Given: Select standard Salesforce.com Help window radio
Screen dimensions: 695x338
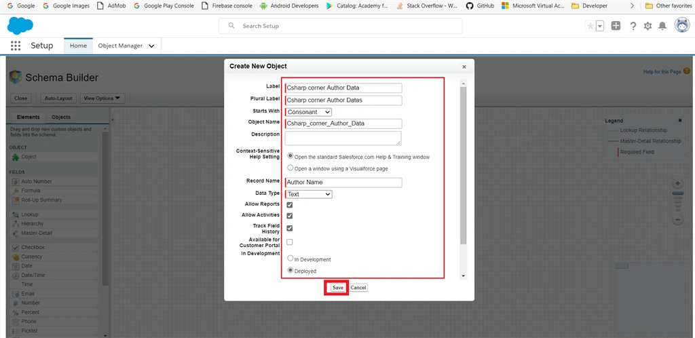Looking at the screenshot, I should click(x=290, y=156).
